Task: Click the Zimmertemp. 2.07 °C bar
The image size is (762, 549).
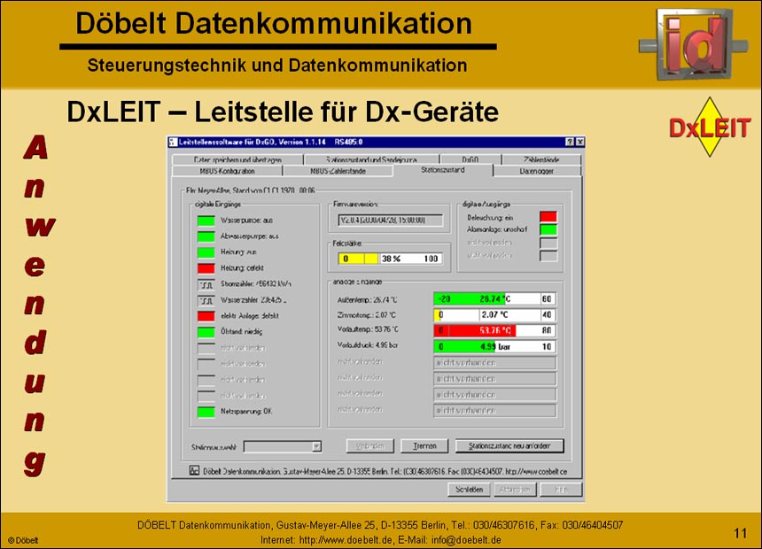Action: point(494,315)
